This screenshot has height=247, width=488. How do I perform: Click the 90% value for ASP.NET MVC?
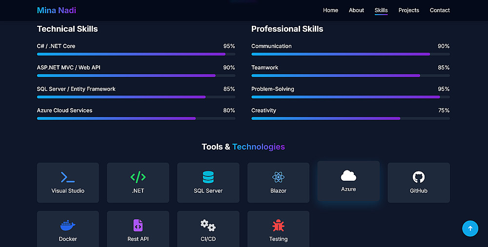229,67
